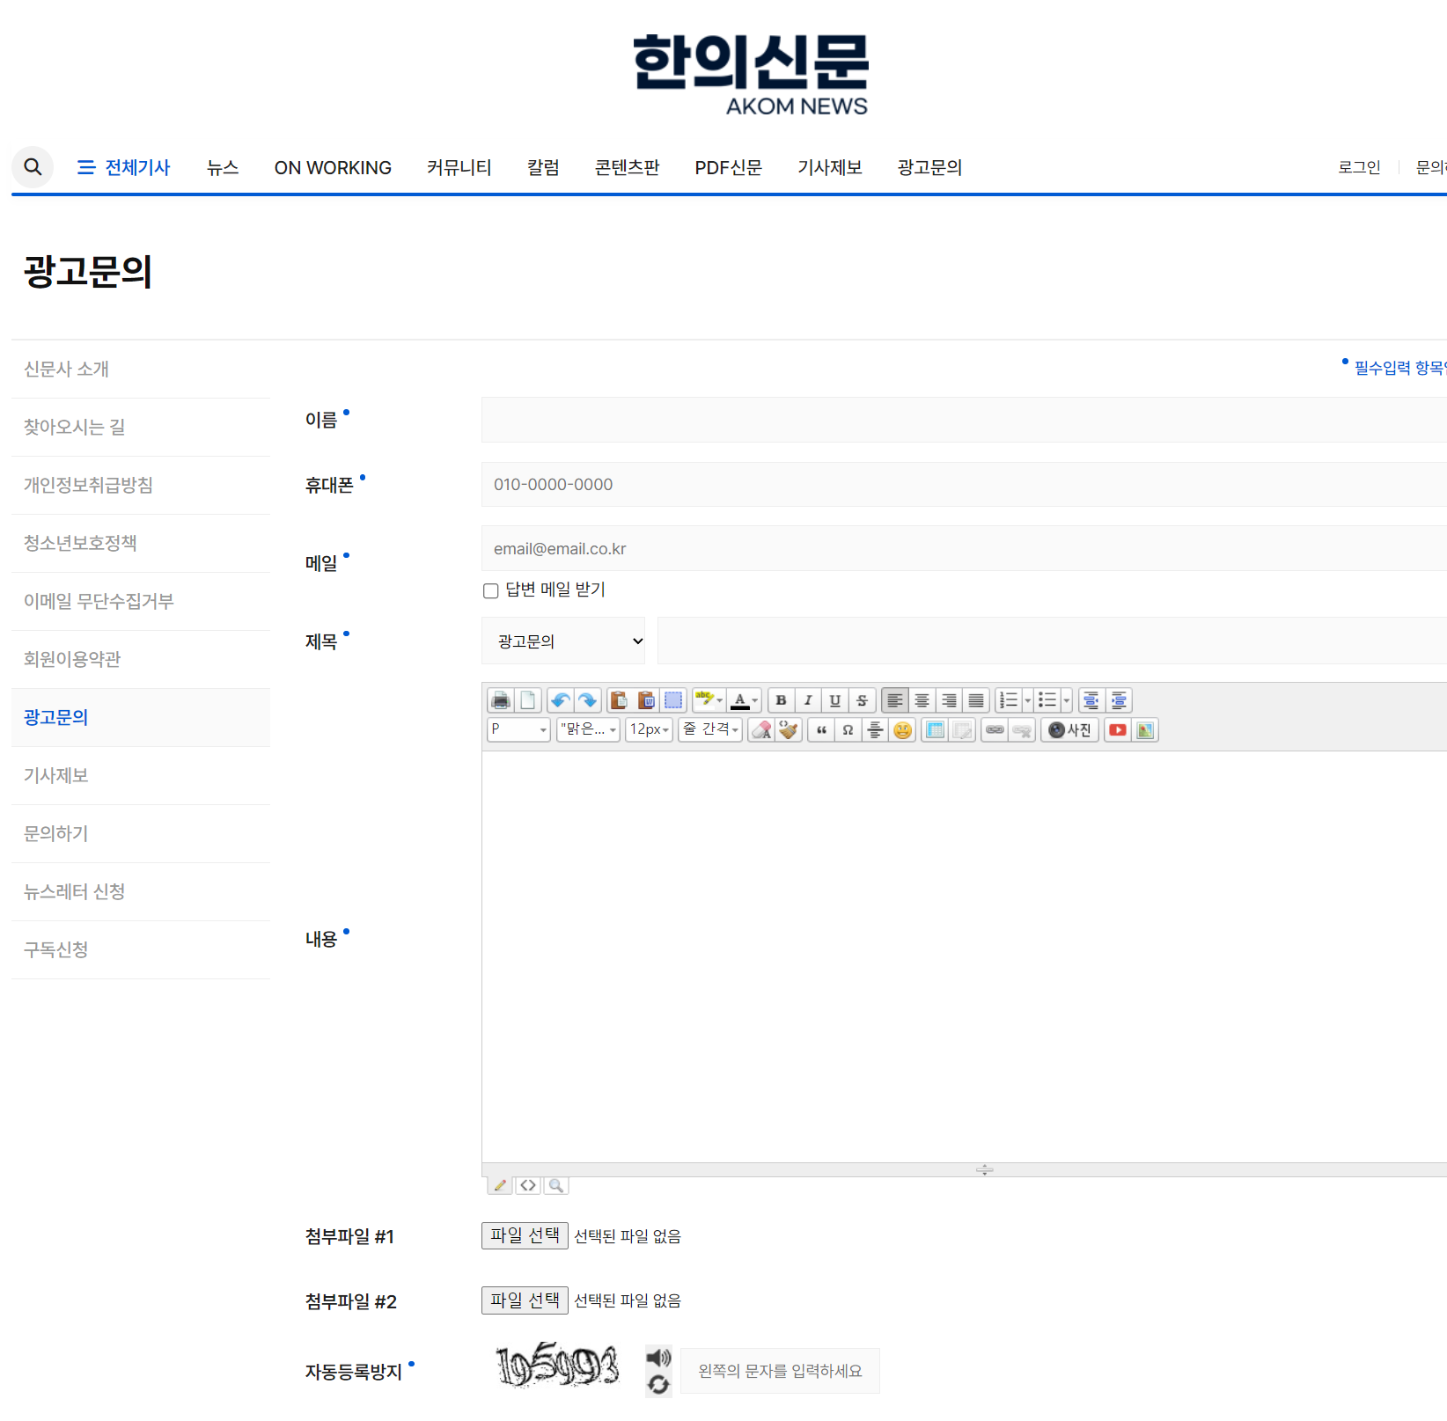
Task: Click paste from Word icon
Action: pyautogui.click(x=646, y=700)
